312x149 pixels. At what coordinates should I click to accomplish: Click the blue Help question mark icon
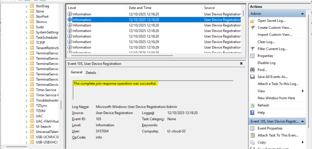click(x=252, y=113)
